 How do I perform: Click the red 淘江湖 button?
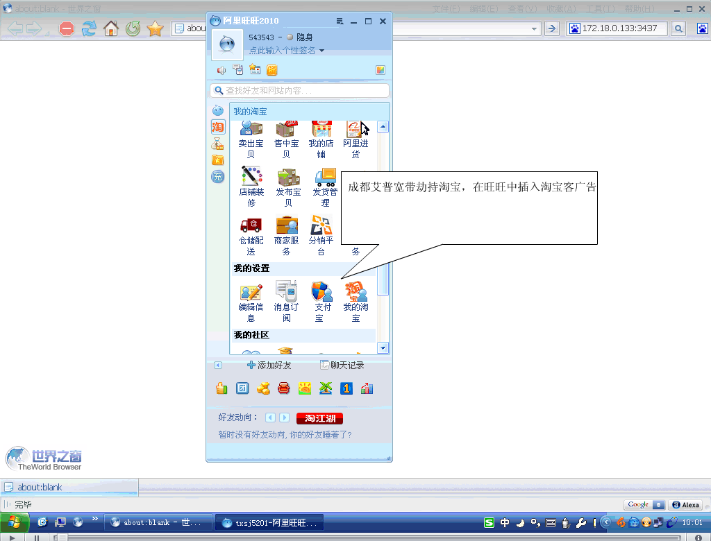pyautogui.click(x=319, y=418)
